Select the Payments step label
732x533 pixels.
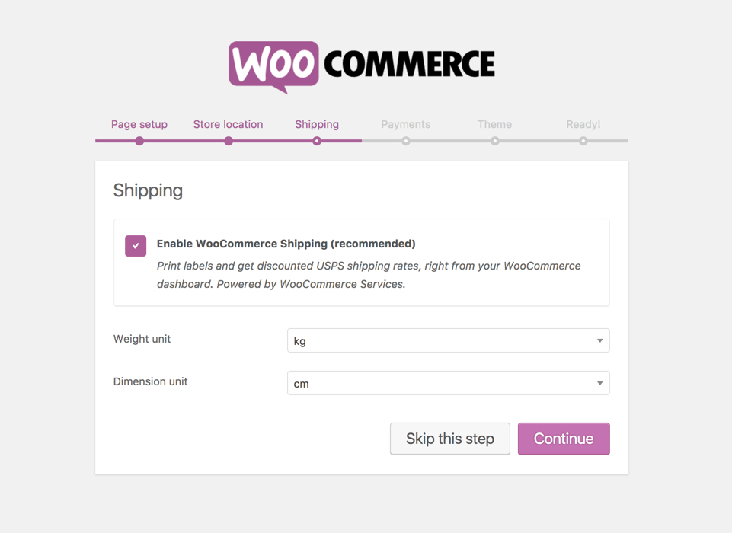tap(406, 124)
